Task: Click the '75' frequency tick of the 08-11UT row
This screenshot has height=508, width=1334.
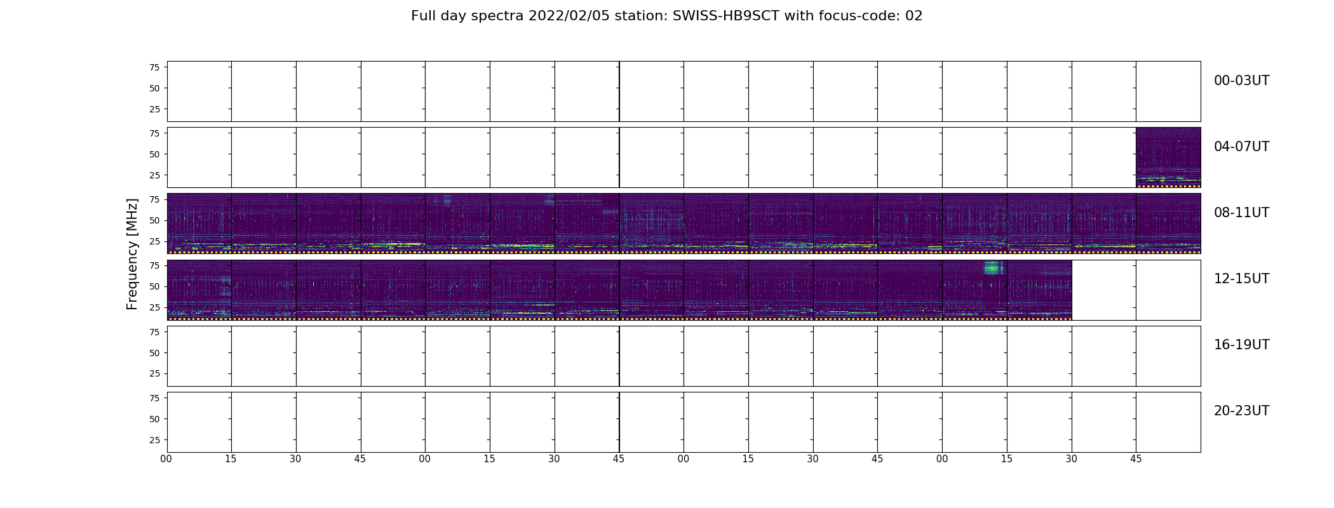Action: point(154,199)
